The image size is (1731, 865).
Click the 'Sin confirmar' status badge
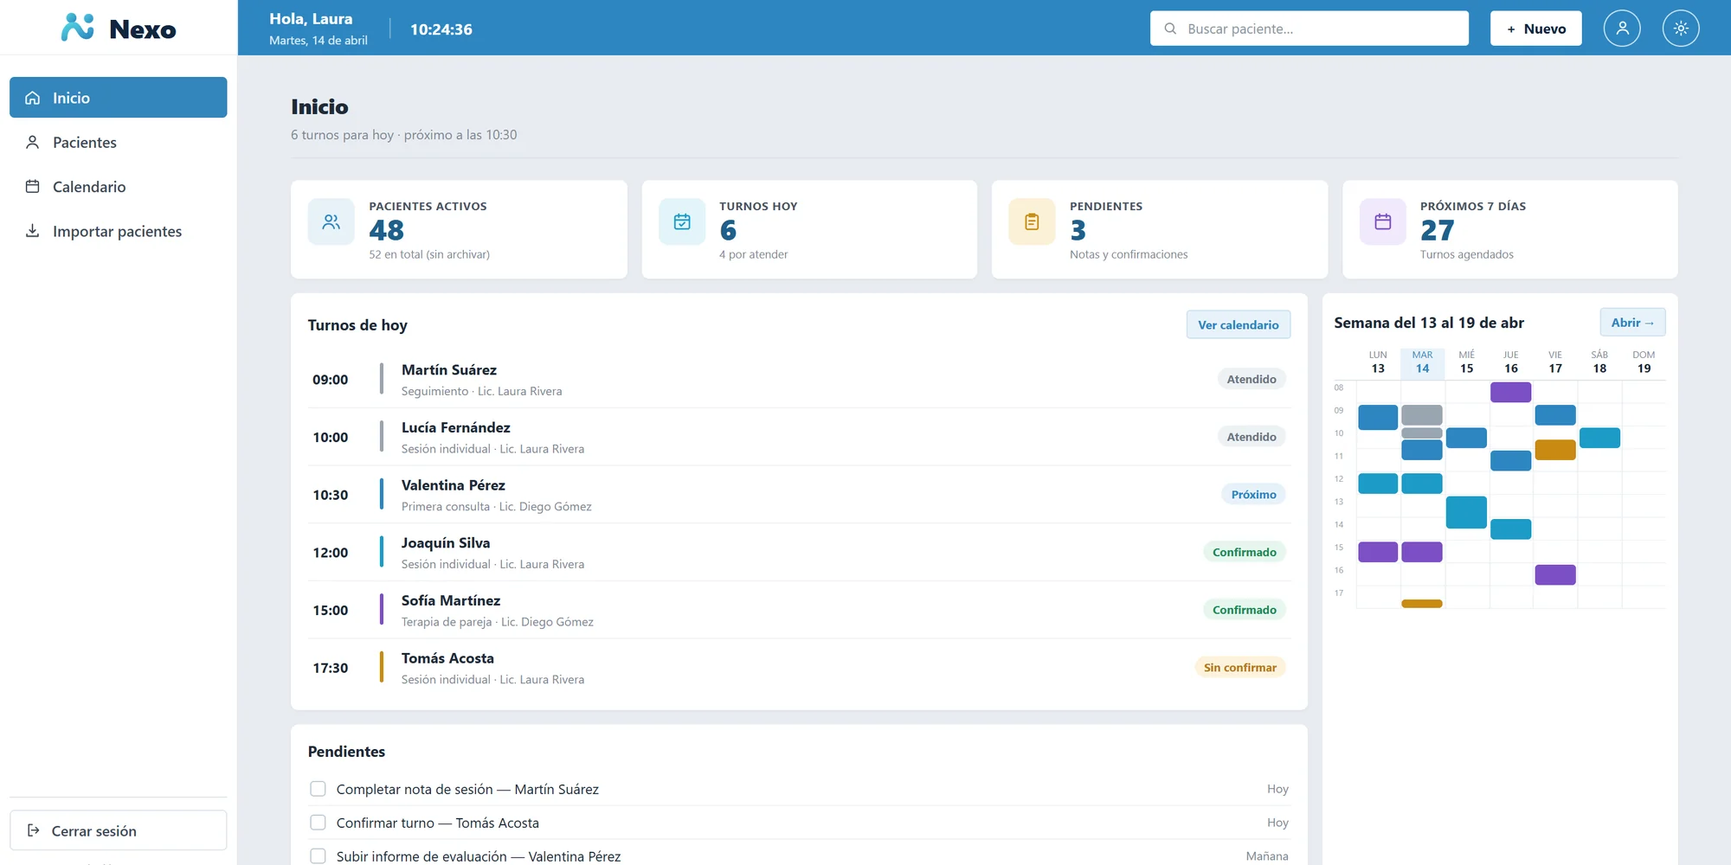(1239, 668)
